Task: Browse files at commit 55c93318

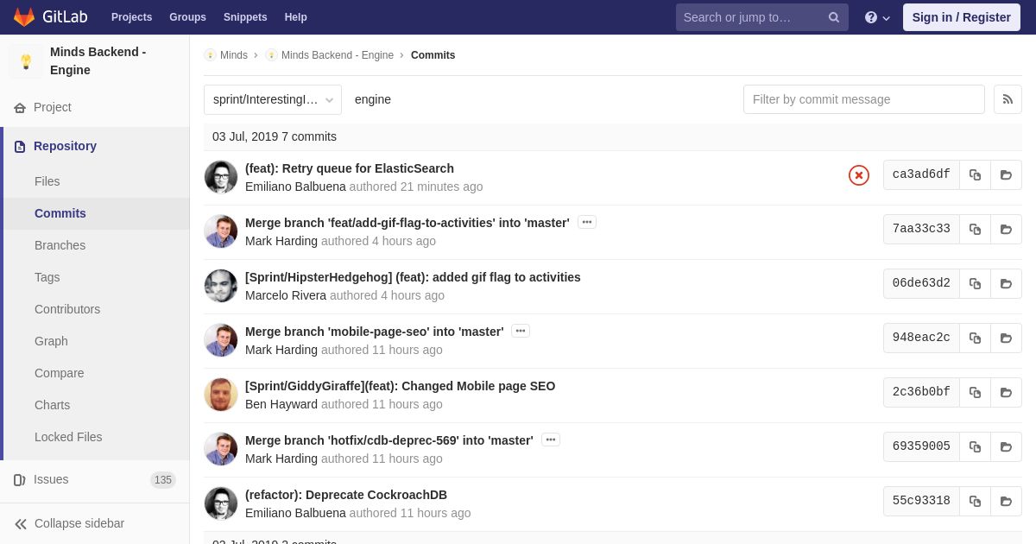Action: [1006, 501]
